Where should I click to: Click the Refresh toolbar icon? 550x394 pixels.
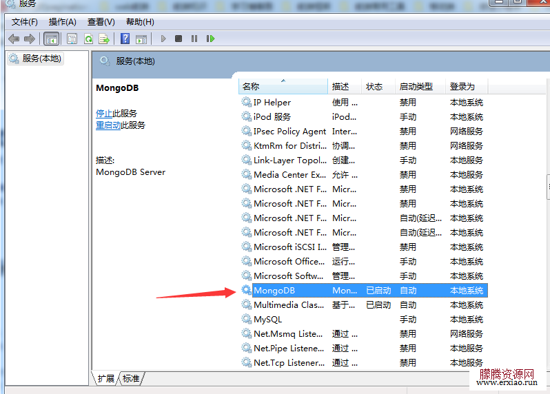tap(88, 39)
